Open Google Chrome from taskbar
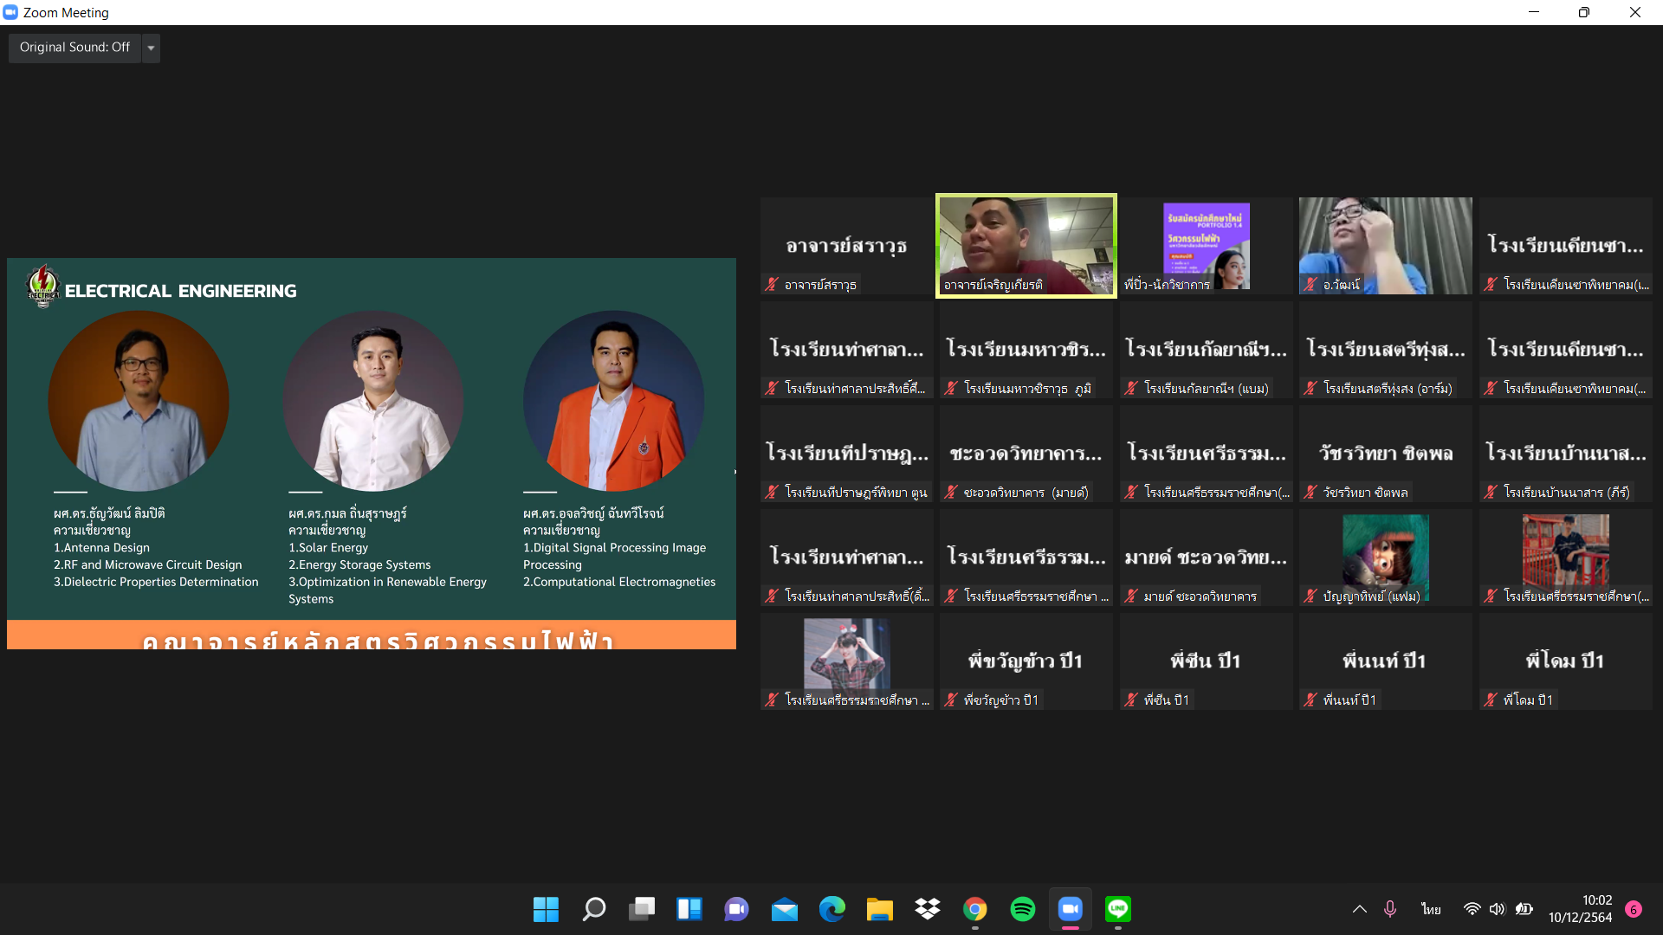 (974, 909)
